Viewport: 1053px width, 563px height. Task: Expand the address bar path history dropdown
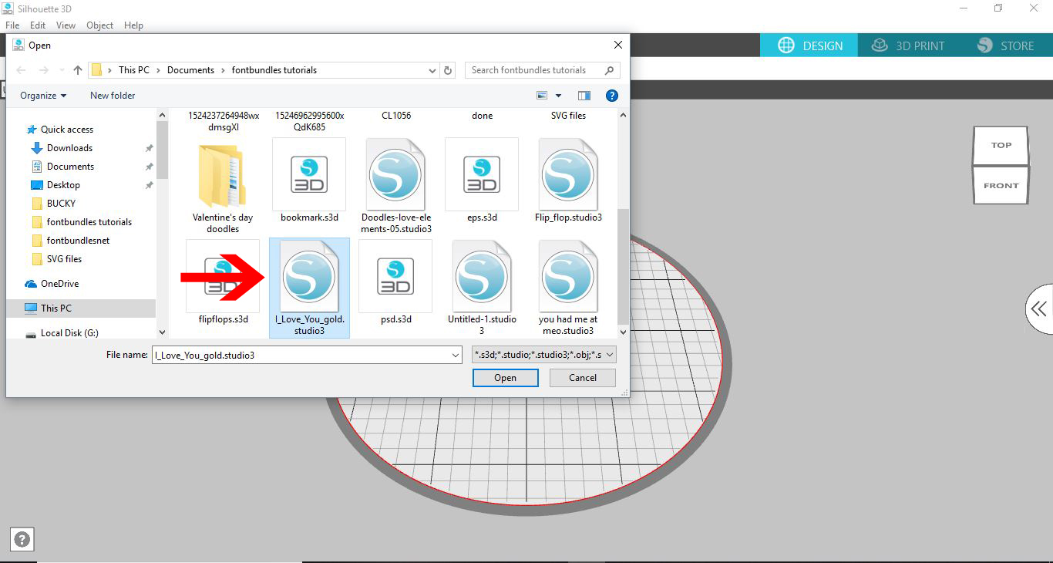tap(432, 70)
